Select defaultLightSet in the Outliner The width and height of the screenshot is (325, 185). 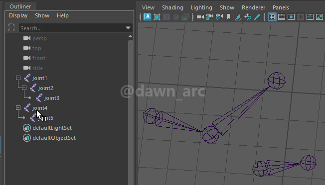(52, 128)
